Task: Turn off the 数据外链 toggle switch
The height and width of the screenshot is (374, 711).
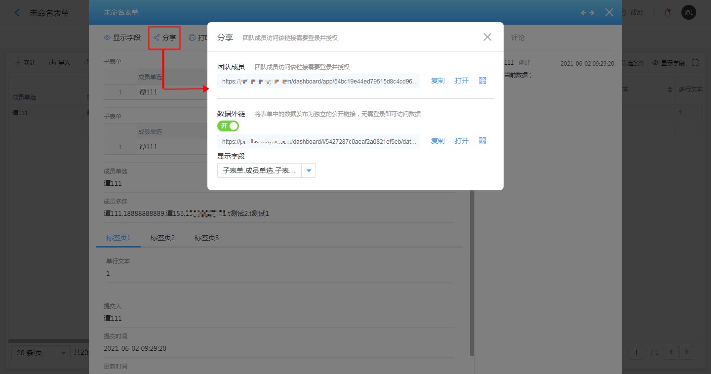Action: [228, 126]
